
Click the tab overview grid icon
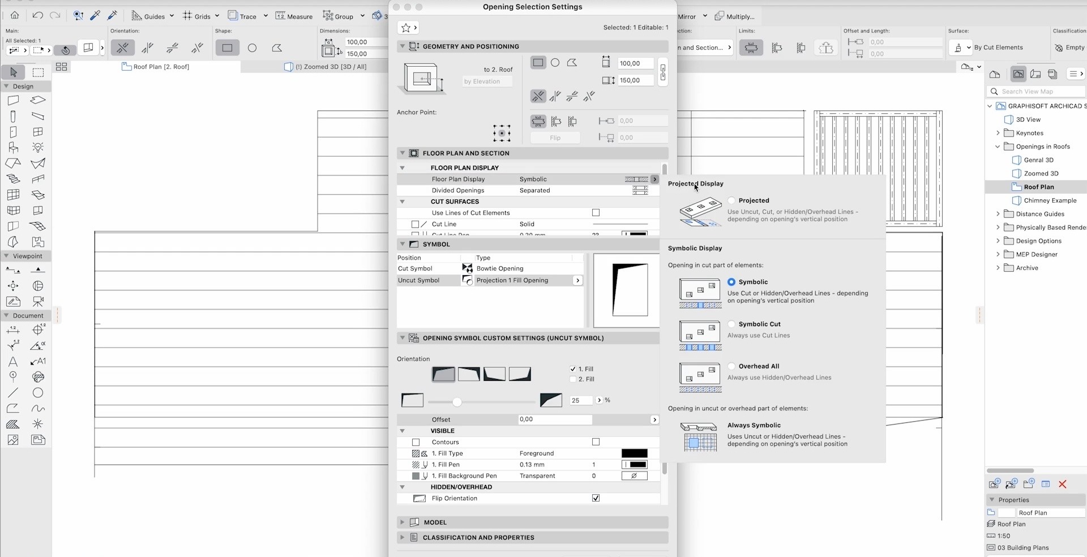point(61,67)
